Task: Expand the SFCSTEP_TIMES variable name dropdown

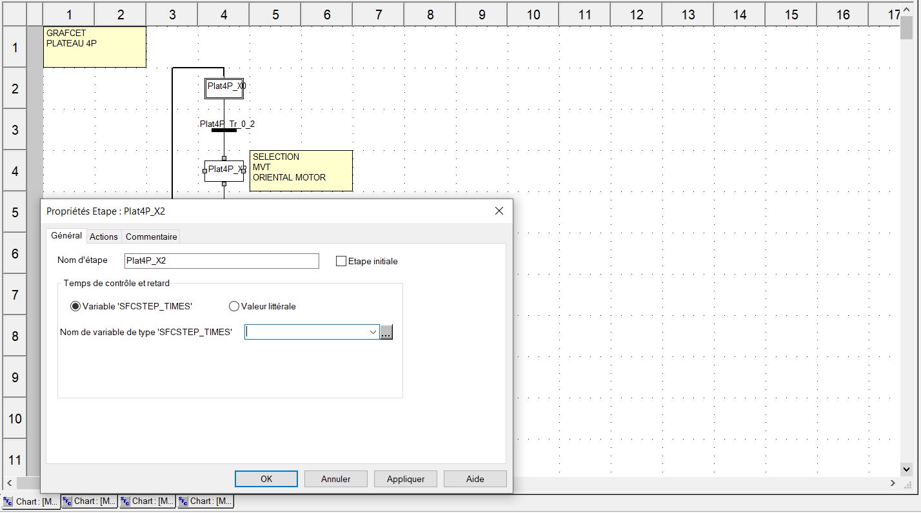Action: pos(373,333)
